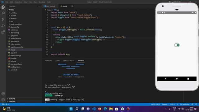Open the Help menu
Viewport: 199px width, 112px height.
(49, 2)
